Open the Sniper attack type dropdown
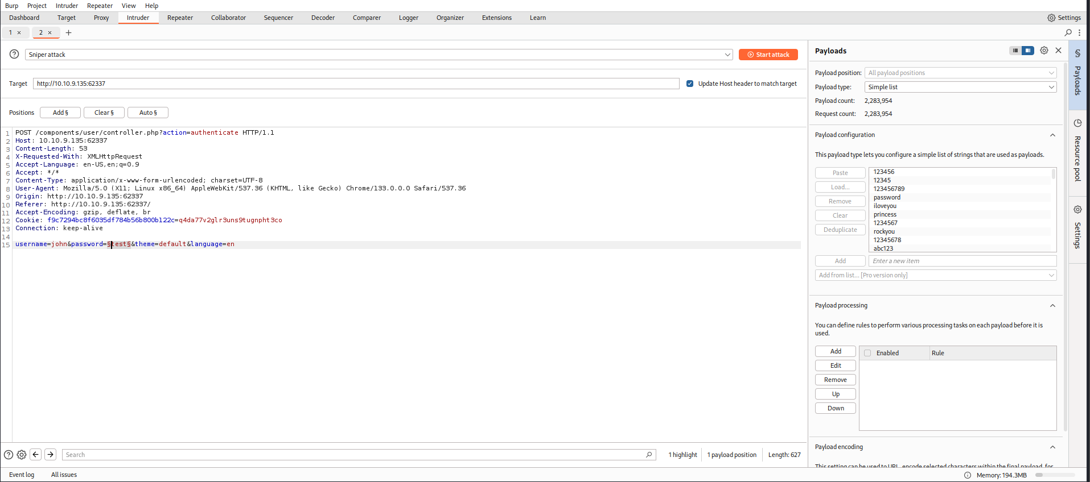This screenshot has width=1090, height=482. click(x=379, y=55)
